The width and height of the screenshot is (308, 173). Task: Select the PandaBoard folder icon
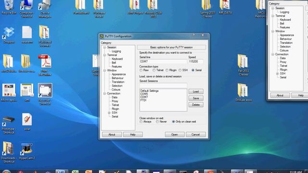[81, 6]
